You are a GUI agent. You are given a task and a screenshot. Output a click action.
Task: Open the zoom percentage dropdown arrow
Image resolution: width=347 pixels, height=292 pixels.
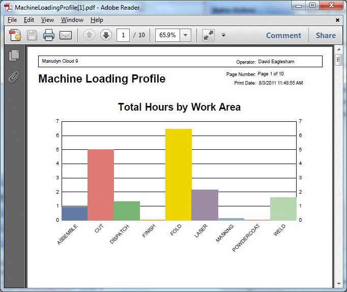[x=185, y=35]
